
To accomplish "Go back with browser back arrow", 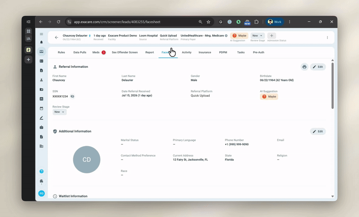I will pyautogui.click(x=41, y=22).
